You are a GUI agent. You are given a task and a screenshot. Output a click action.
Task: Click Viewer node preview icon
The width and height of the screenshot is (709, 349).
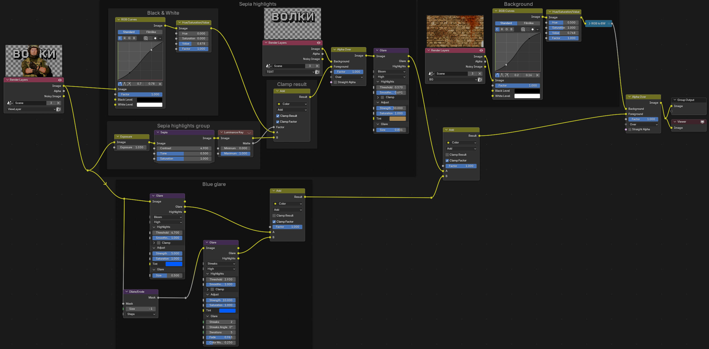pyautogui.click(x=702, y=122)
